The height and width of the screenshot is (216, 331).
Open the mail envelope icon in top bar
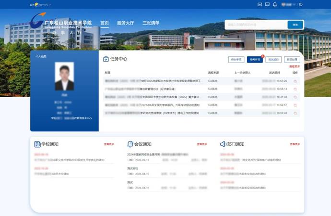coord(260,4)
